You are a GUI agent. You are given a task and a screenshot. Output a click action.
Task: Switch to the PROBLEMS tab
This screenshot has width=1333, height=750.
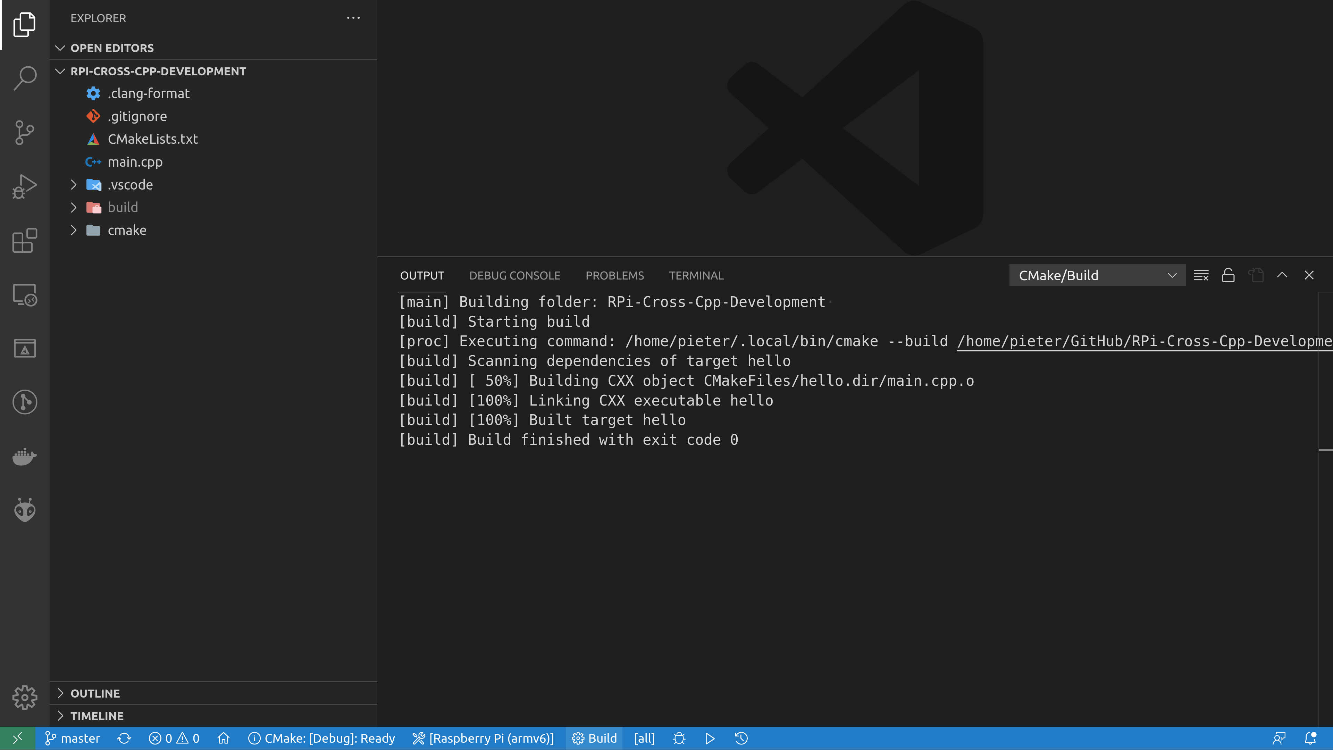click(x=614, y=275)
